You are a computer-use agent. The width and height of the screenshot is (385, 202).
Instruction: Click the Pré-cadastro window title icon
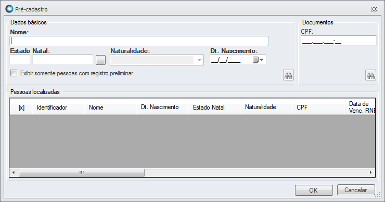(x=9, y=9)
